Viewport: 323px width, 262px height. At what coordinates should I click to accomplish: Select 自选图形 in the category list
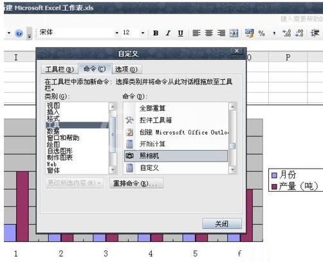click(x=60, y=151)
